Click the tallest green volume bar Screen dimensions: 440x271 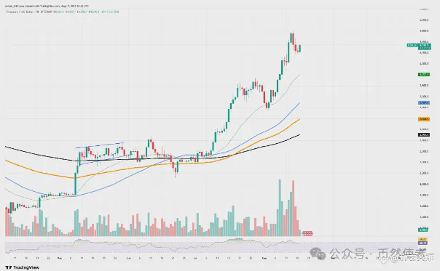(280, 208)
